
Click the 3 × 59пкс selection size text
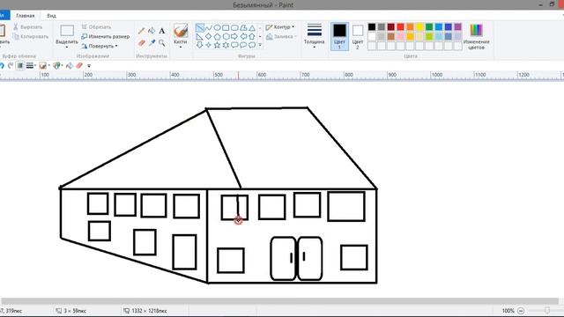(x=75, y=311)
